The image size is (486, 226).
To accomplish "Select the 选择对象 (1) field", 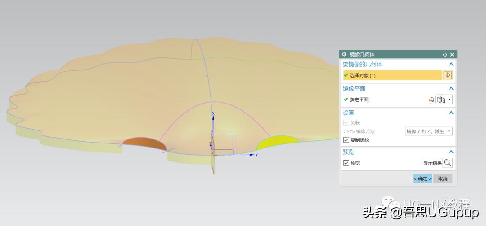I will pyautogui.click(x=392, y=75).
